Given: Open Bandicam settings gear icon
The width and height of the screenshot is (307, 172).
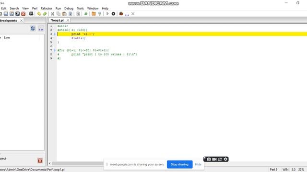Looking at the screenshot, I should click(x=225, y=159).
